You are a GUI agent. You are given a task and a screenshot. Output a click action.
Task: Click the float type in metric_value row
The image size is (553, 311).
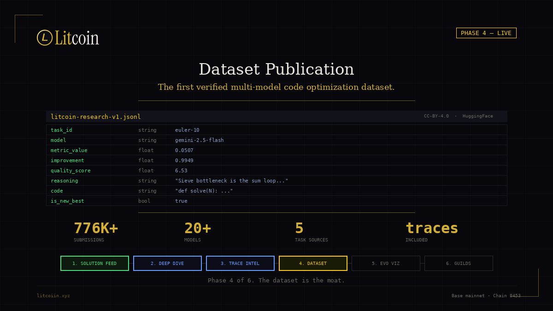(x=146, y=150)
